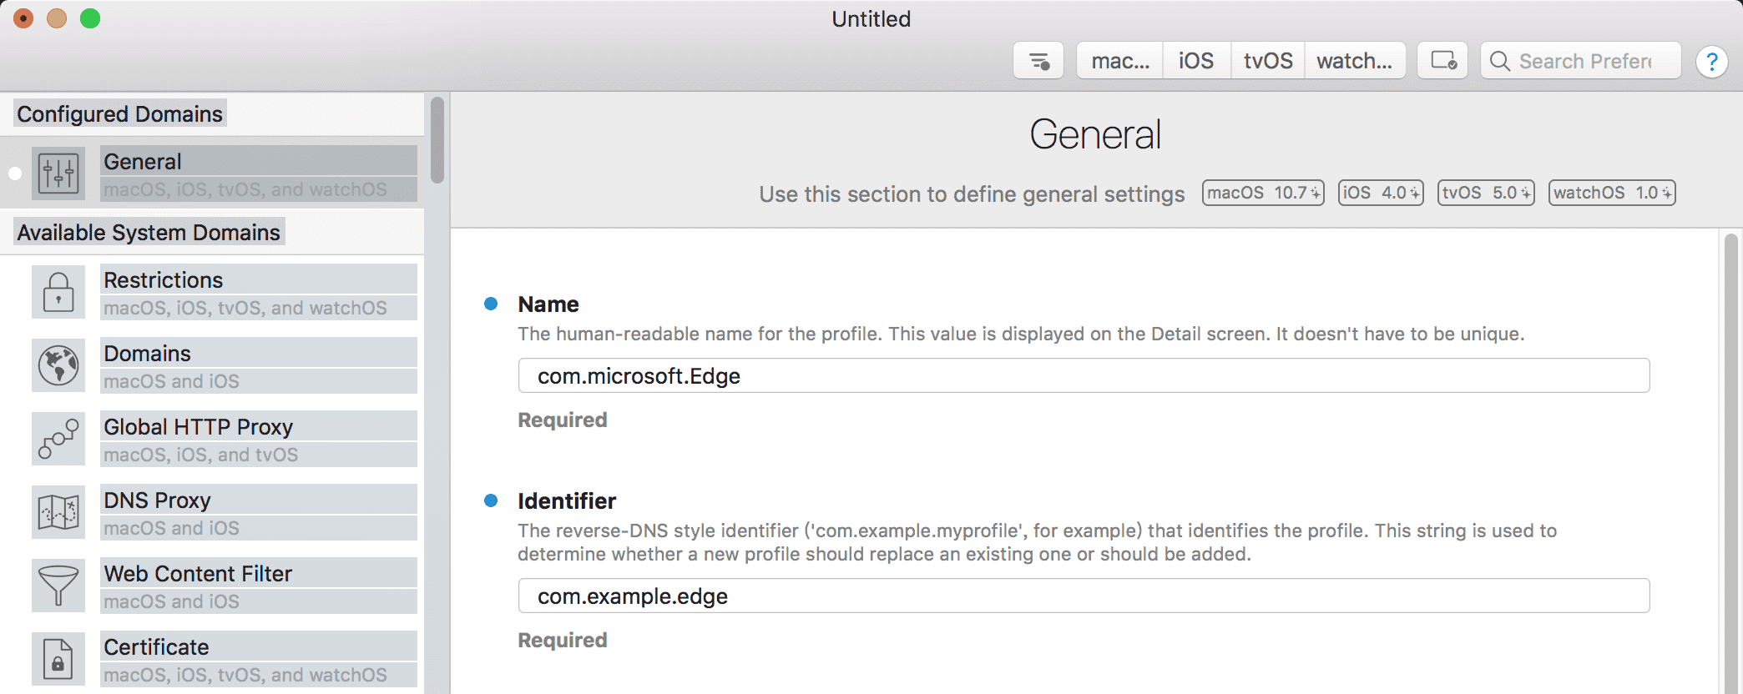1743x694 pixels.
Task: Click the filter options toolbar button
Action: (1038, 61)
